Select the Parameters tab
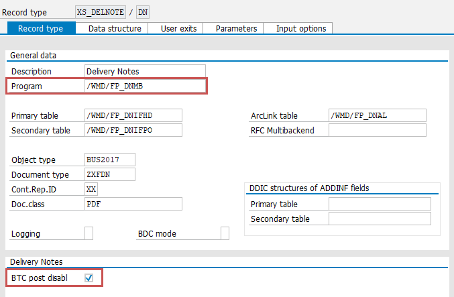The image size is (454, 297). [236, 28]
